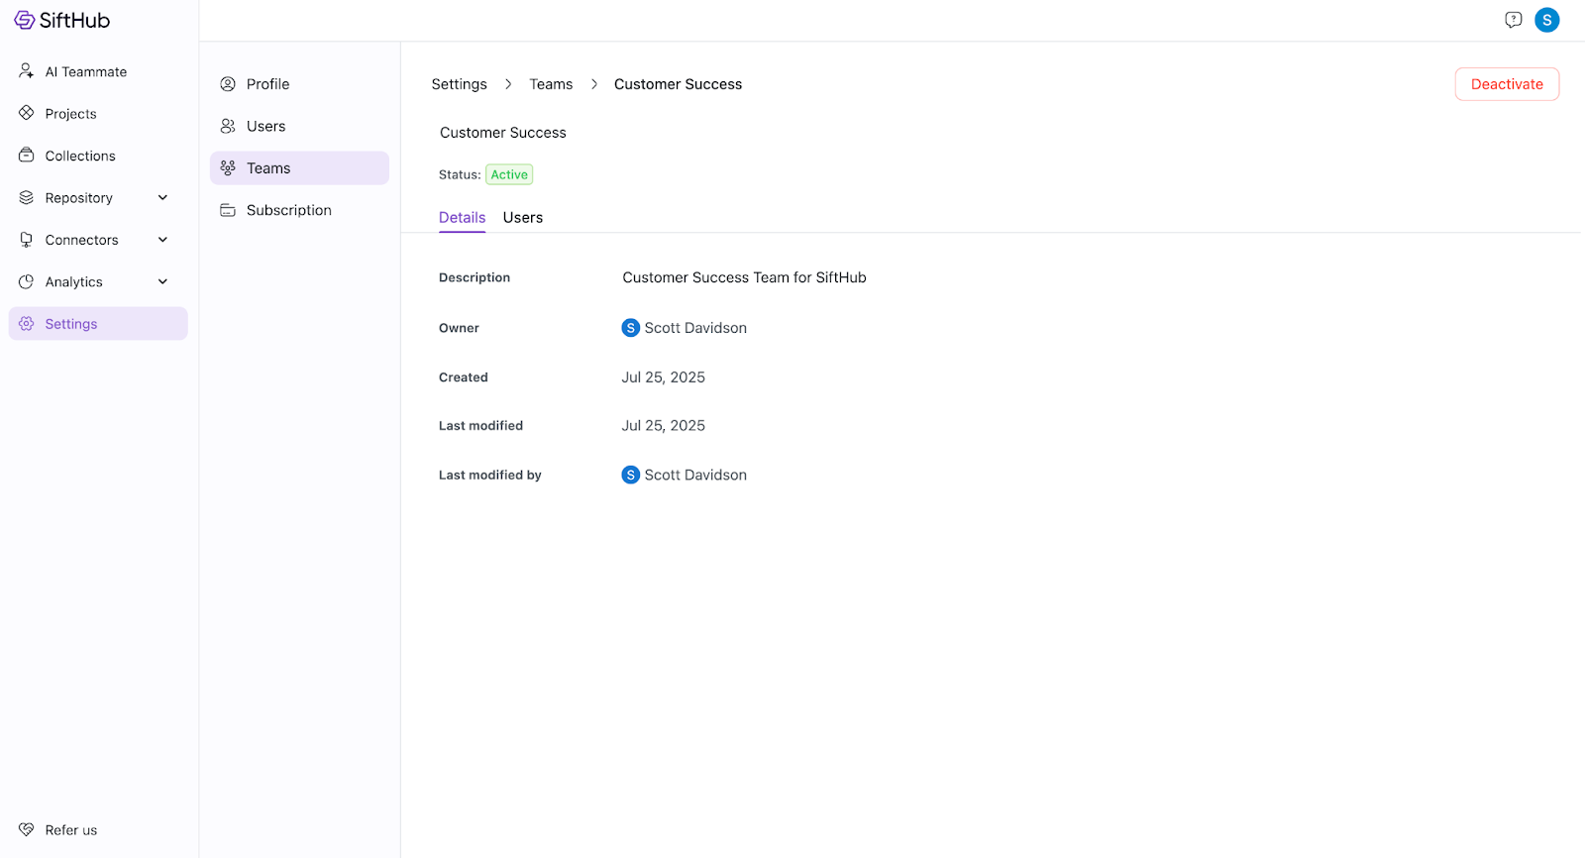Click the Projects diamond icon
1585x858 pixels.
coord(27,113)
